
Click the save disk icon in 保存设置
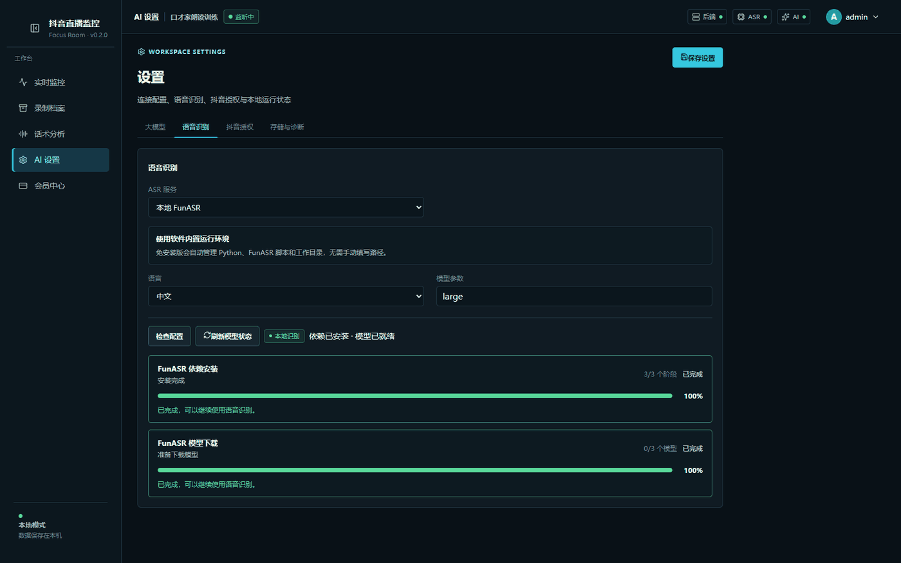click(684, 57)
